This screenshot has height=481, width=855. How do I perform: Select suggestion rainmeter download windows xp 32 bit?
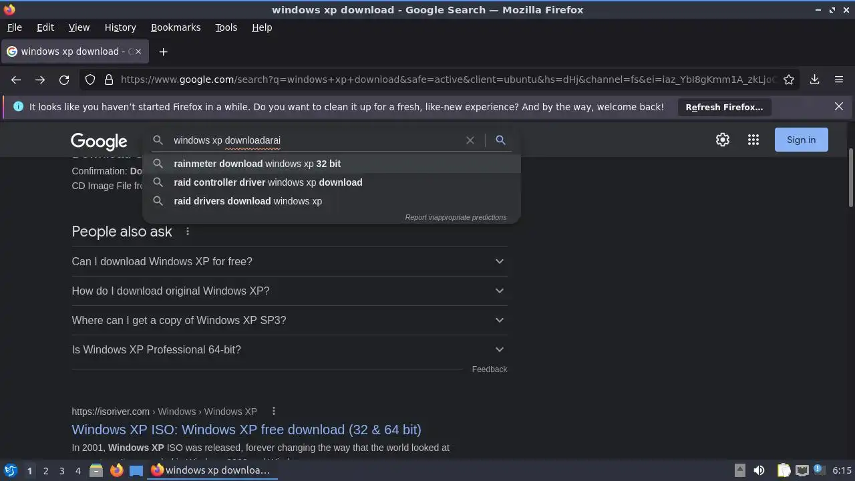coord(331,164)
